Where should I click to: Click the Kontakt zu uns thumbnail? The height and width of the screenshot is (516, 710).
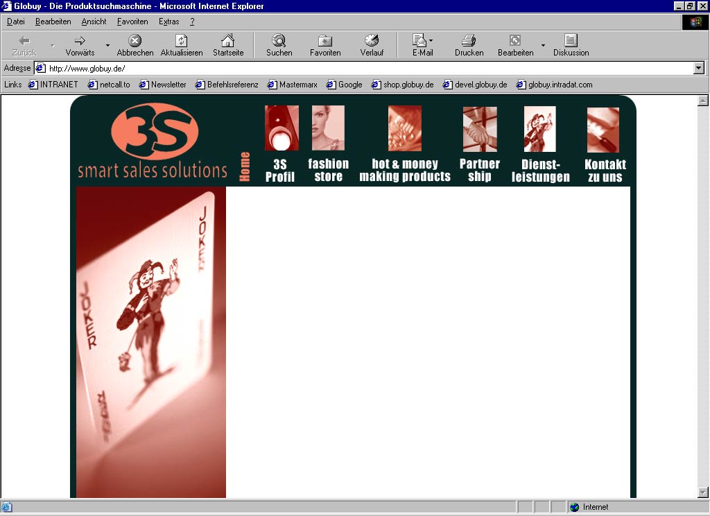[x=603, y=130]
